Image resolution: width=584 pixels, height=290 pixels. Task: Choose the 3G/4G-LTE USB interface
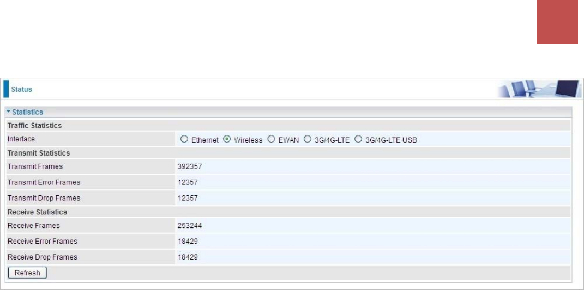pos(358,139)
